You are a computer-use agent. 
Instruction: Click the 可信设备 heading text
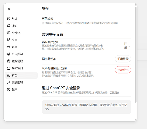(x=47, y=19)
